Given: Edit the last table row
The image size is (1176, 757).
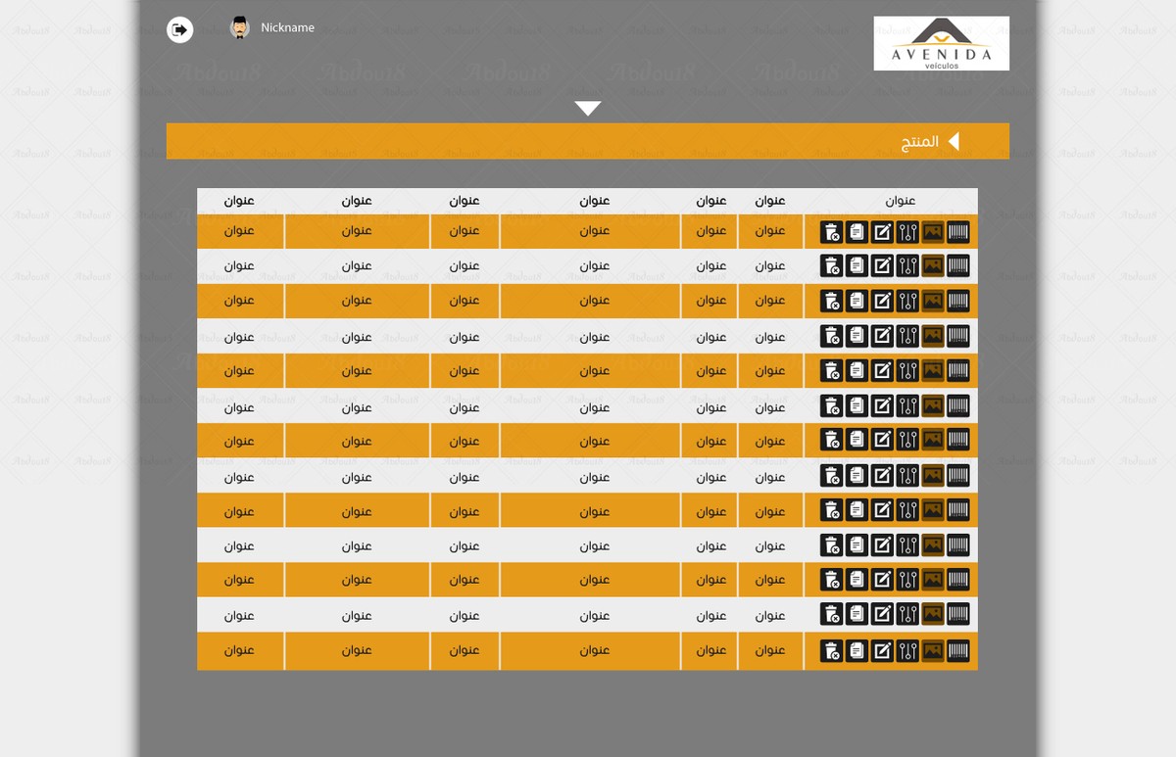Looking at the screenshot, I should click(882, 650).
